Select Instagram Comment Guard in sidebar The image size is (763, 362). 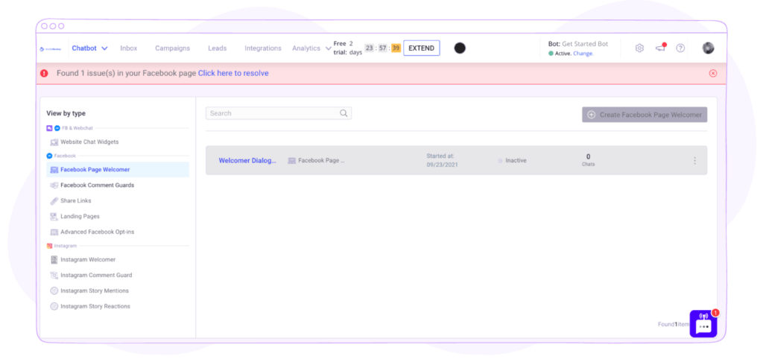96,275
